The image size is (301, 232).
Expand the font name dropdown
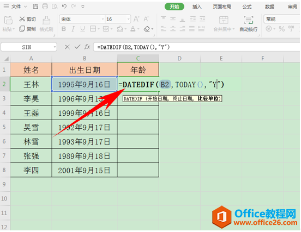(x=103, y=19)
